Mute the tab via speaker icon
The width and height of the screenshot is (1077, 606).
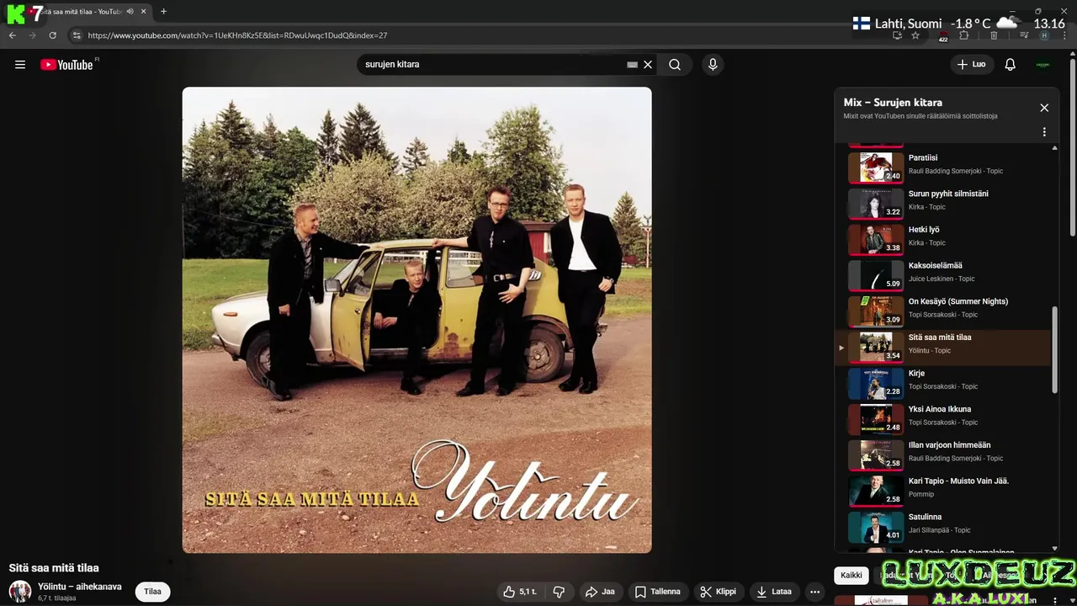tap(130, 12)
